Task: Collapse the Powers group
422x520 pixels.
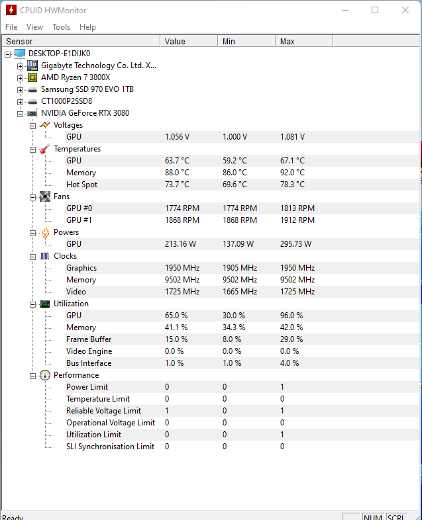Action: pyautogui.click(x=32, y=233)
